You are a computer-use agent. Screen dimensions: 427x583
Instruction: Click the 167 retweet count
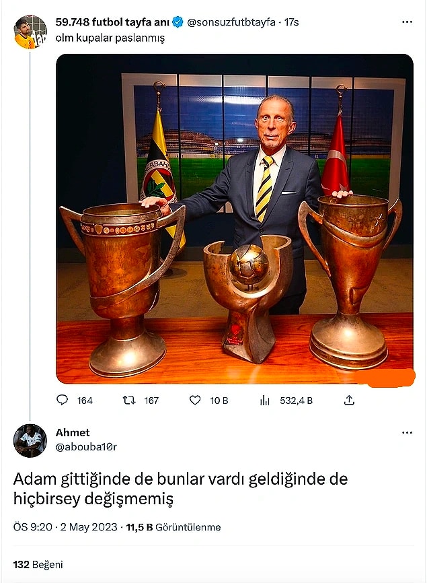(x=151, y=401)
